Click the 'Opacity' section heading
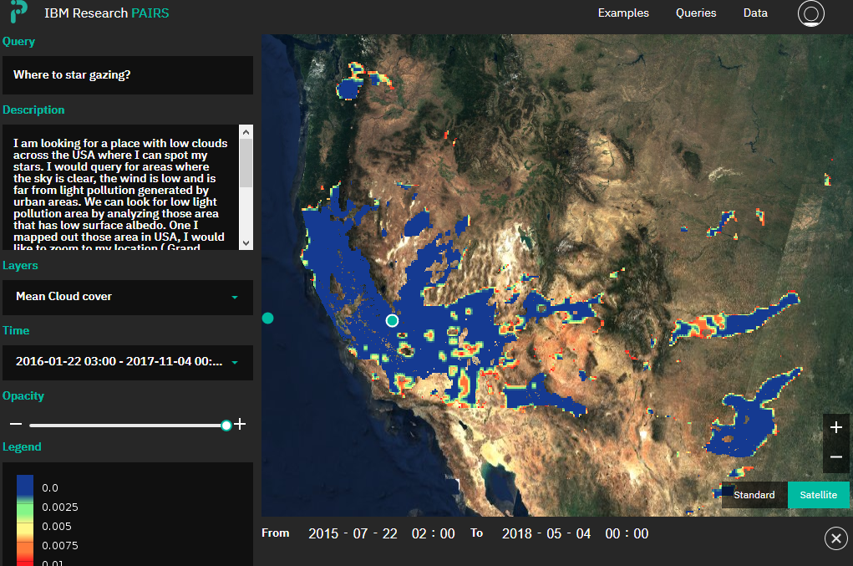The width and height of the screenshot is (853, 566). coord(23,396)
